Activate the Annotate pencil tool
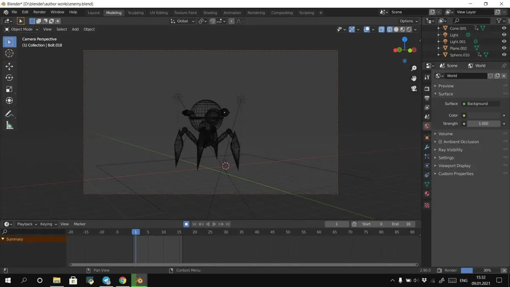This screenshot has width=510, height=287. point(9,114)
